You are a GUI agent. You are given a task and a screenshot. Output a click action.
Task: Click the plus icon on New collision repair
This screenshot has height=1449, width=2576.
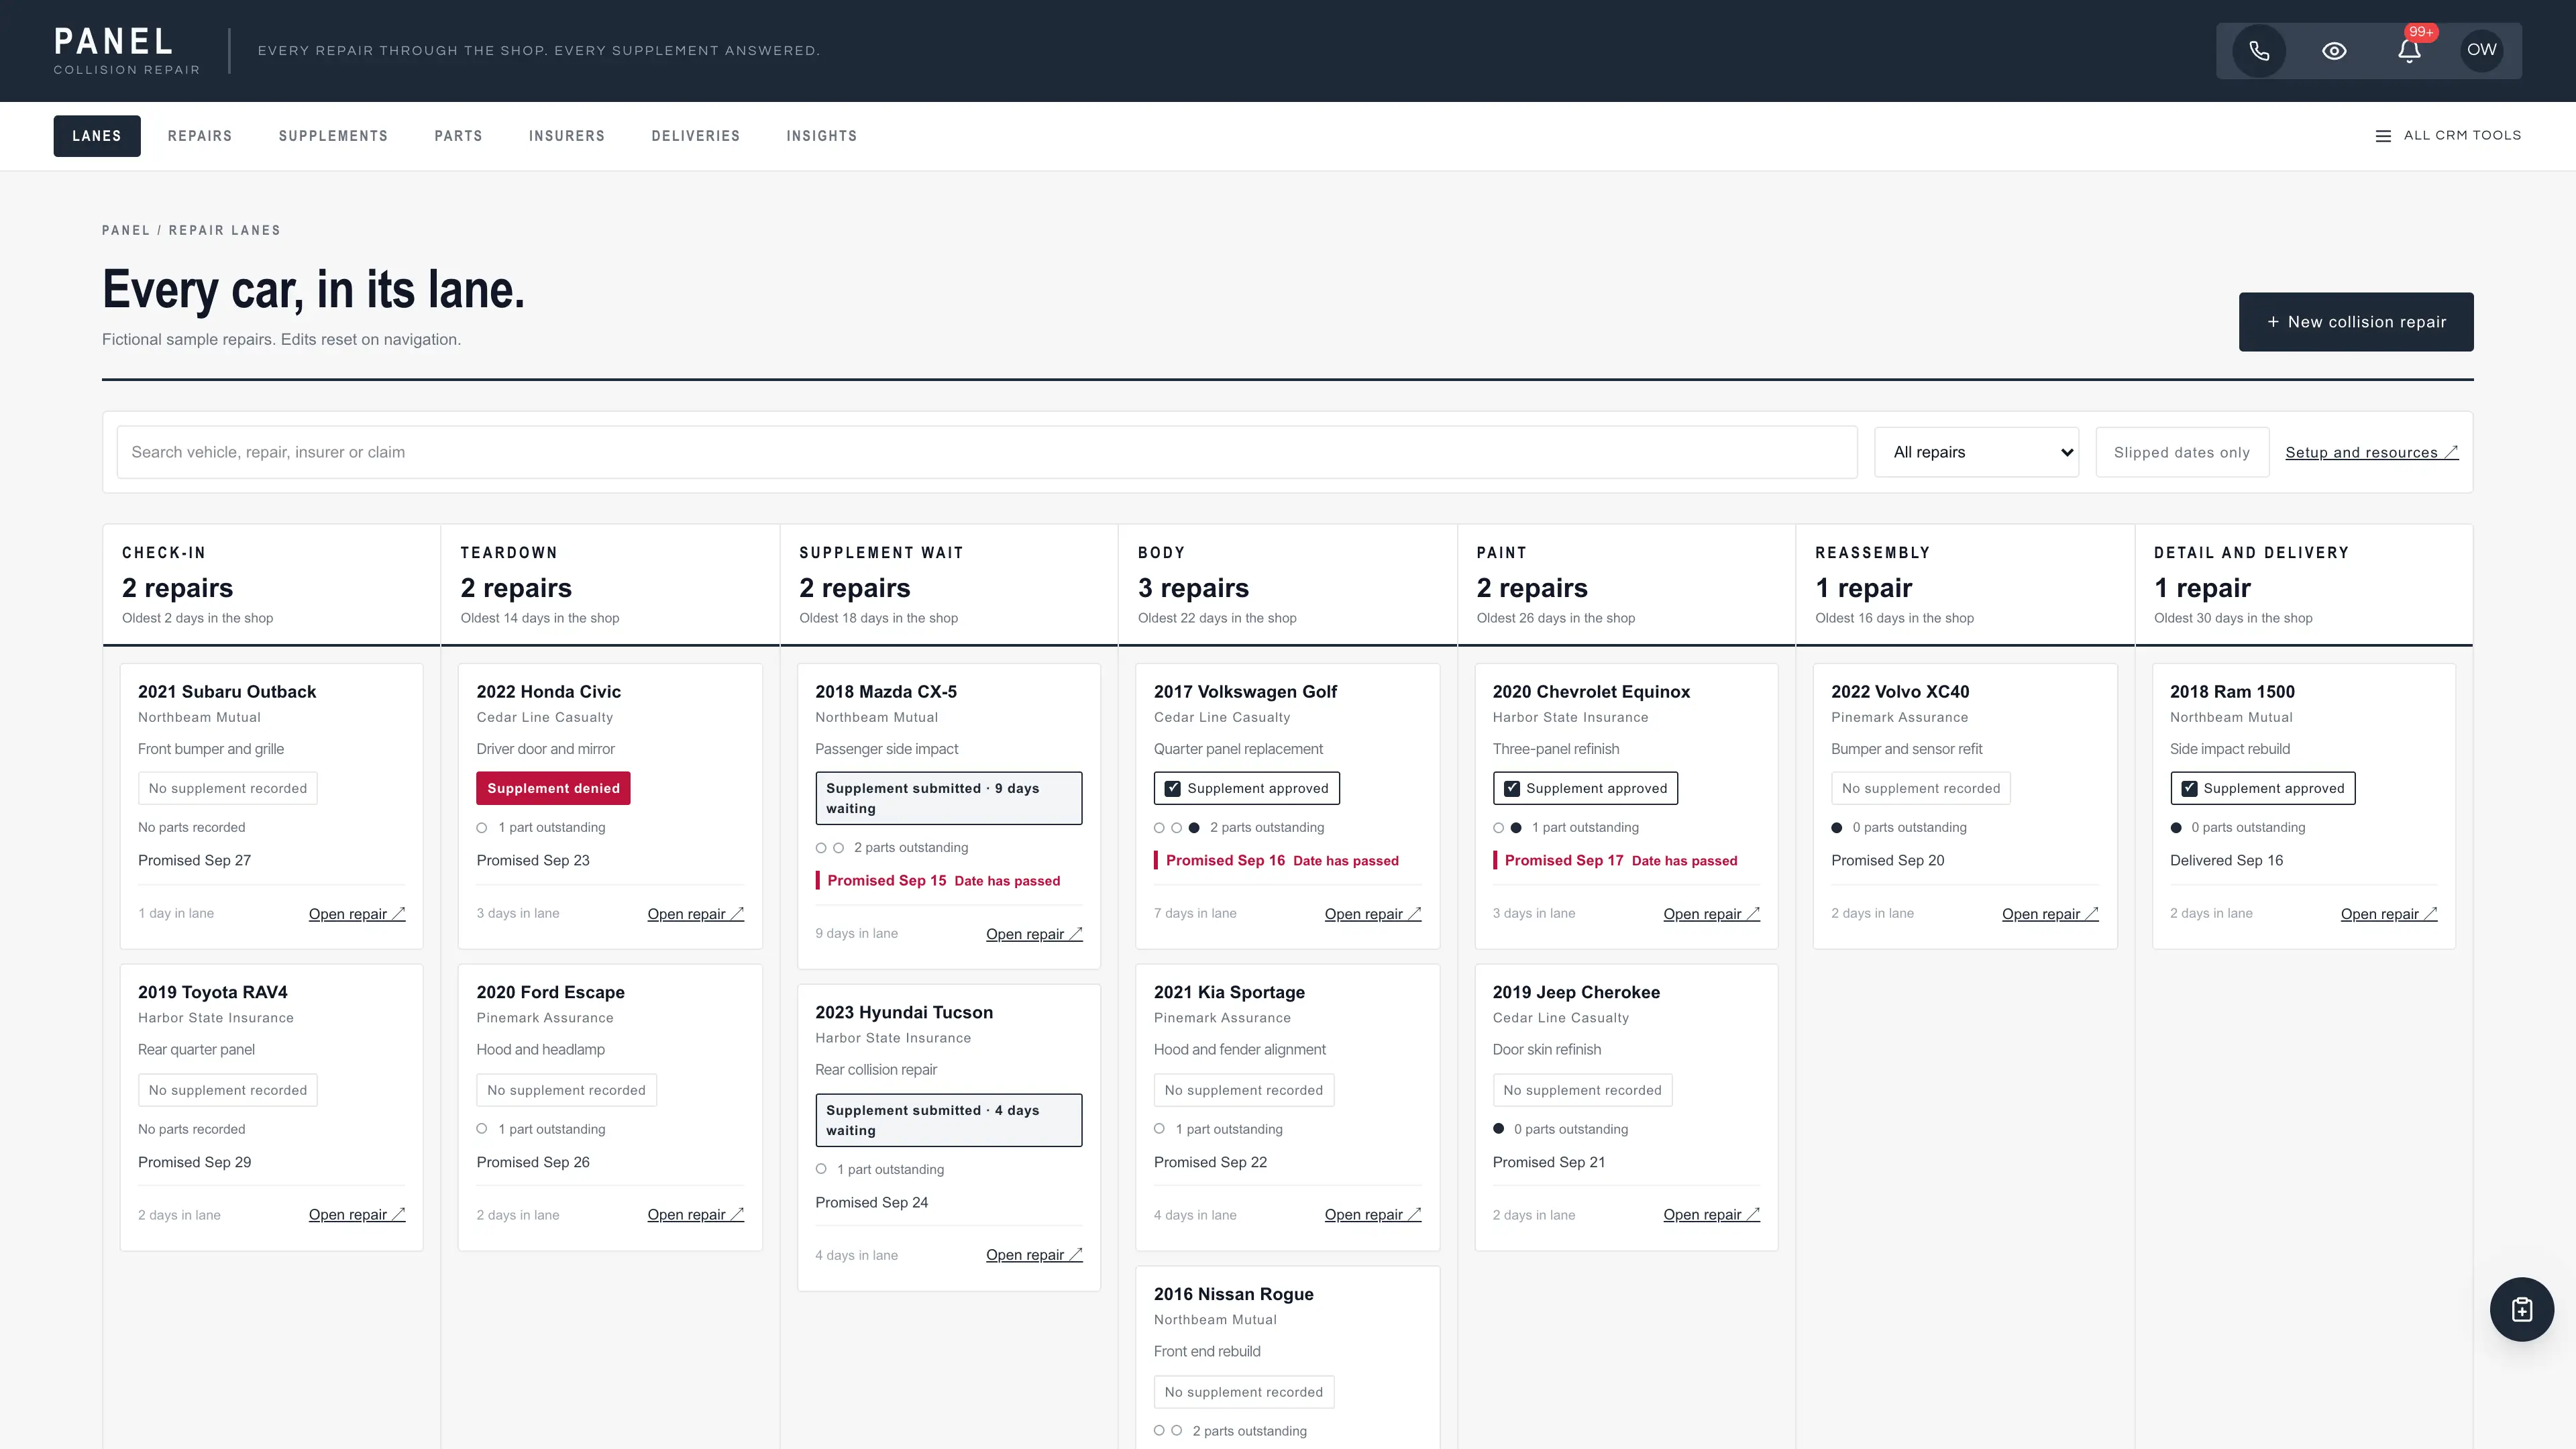[2273, 322]
